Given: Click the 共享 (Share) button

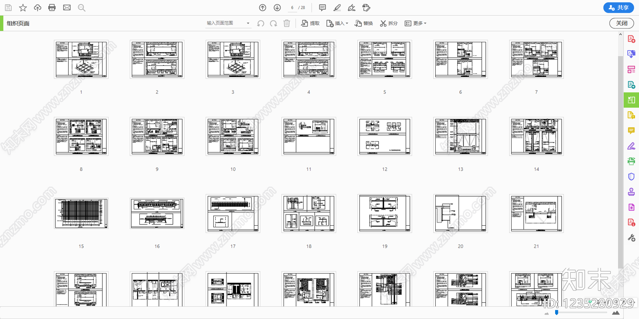Looking at the screenshot, I should (619, 8).
